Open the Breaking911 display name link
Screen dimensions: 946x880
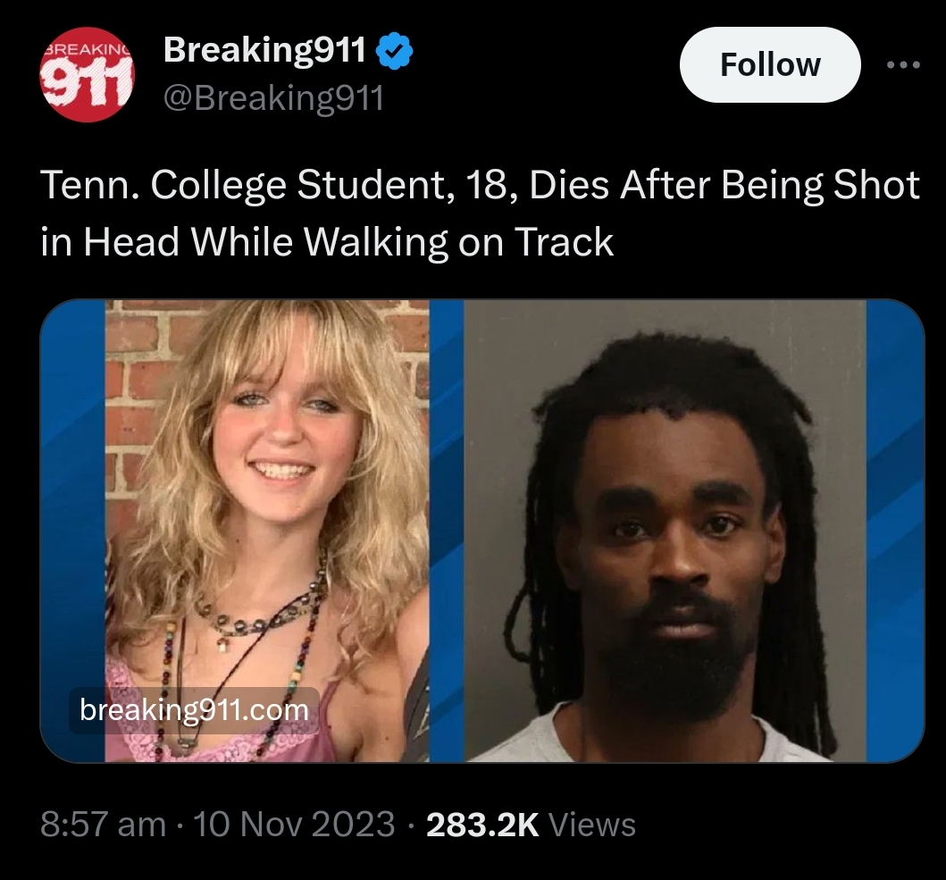pyautogui.click(x=264, y=49)
